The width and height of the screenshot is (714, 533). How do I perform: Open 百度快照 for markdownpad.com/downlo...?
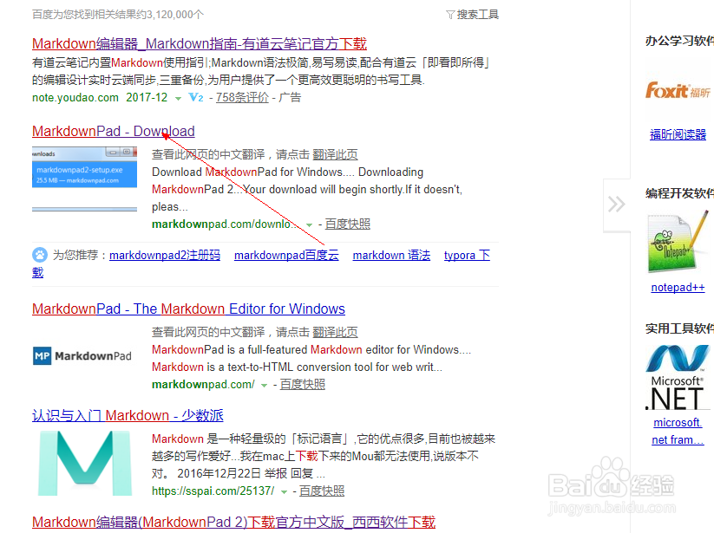347,224
